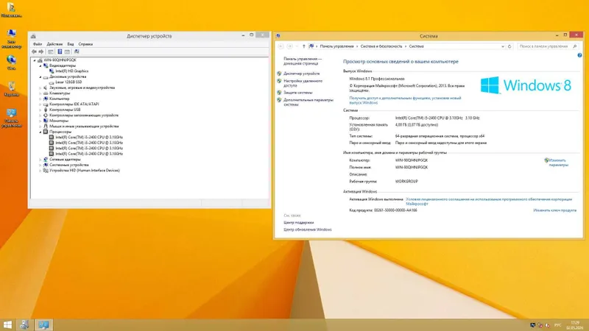Image resolution: width=589 pixels, height=331 pixels.
Task: Expand Звуковые, игровые и видеоустройства node
Action: [x=40, y=88]
